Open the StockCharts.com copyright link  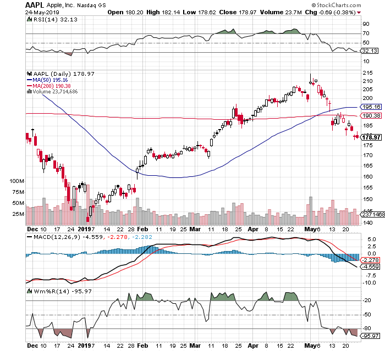point(336,5)
